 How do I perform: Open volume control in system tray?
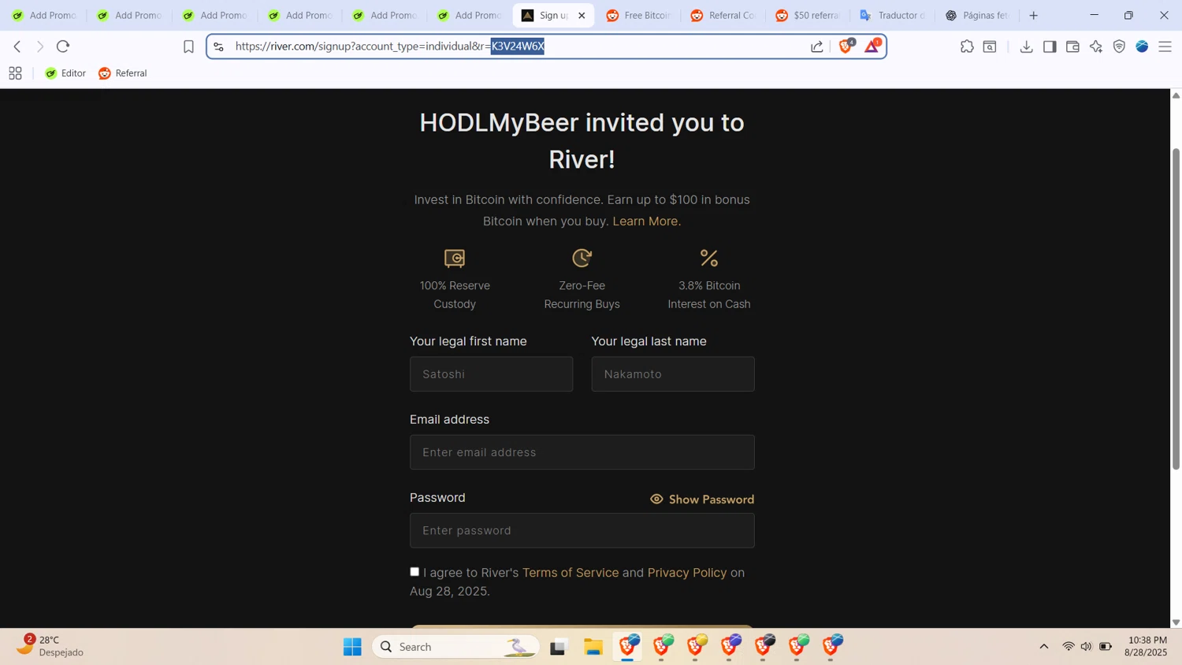point(1087,647)
